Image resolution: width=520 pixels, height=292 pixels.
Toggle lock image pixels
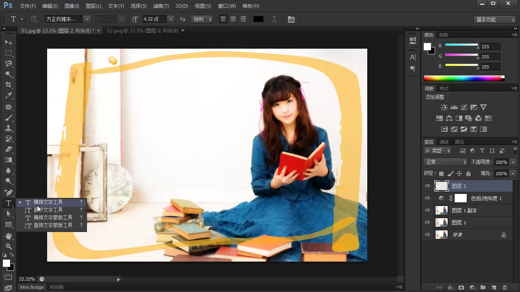pos(450,174)
